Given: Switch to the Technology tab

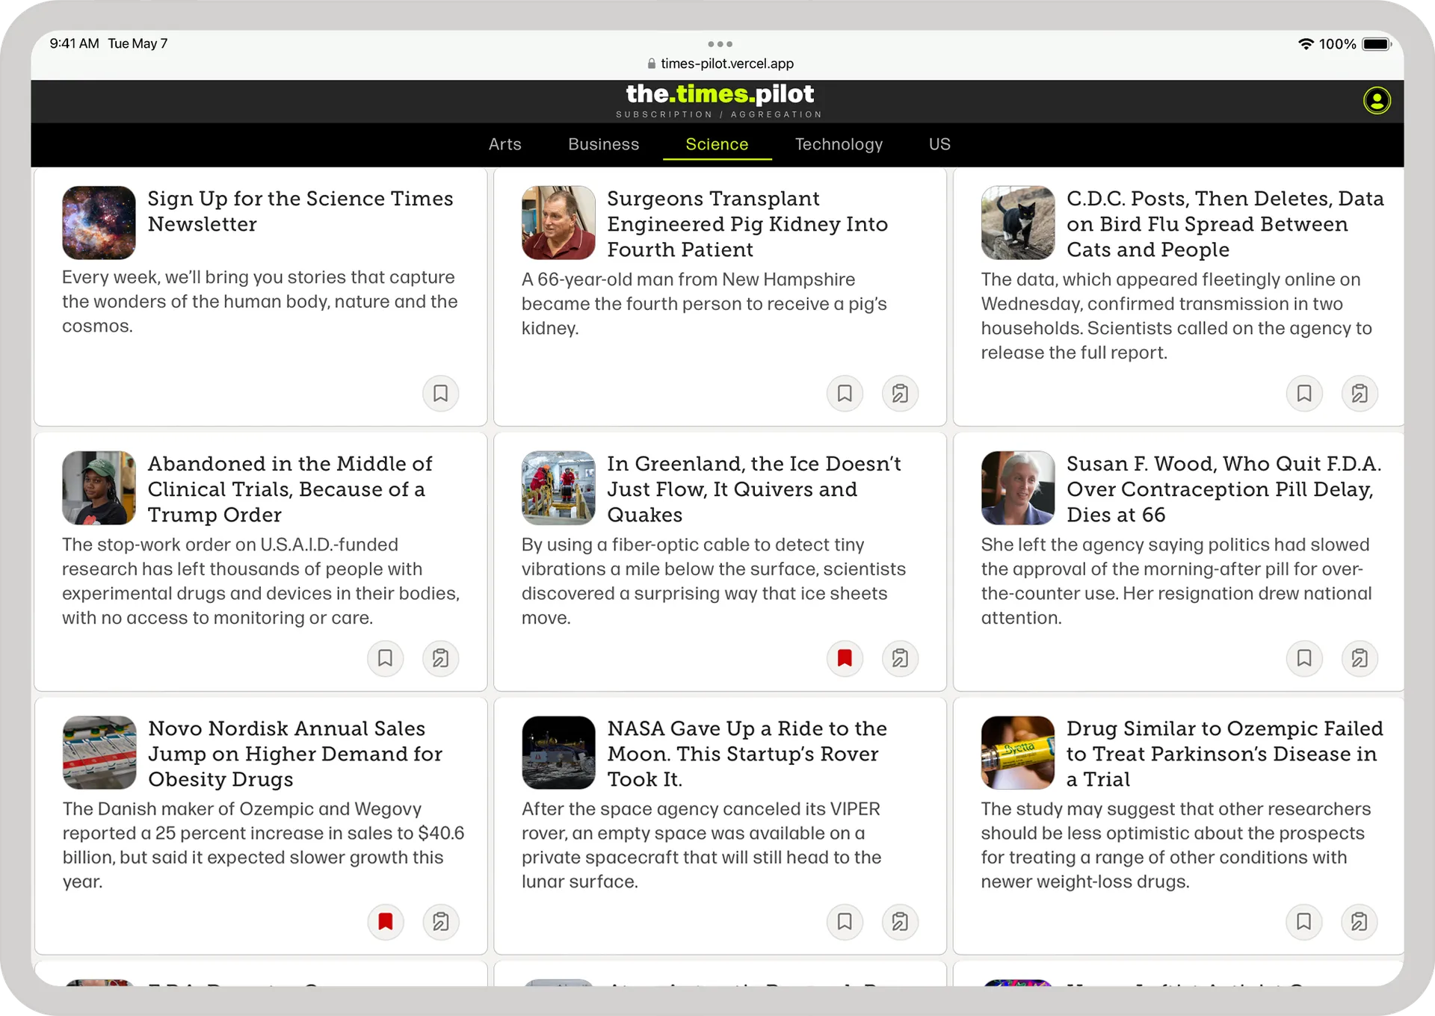Looking at the screenshot, I should click(x=839, y=144).
